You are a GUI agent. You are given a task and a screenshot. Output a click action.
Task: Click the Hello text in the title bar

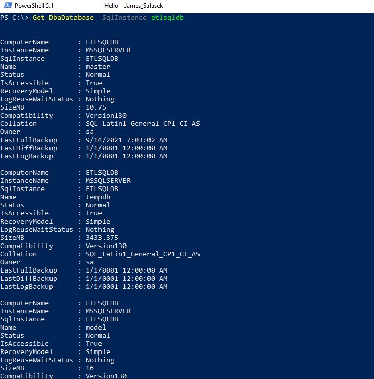pos(111,5)
